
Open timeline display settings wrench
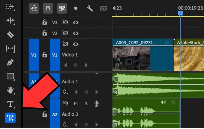(90, 9)
